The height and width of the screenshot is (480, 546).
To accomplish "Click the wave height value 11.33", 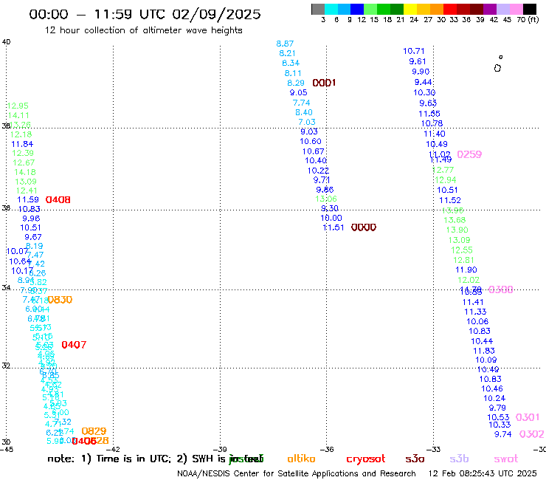I will coord(475,312).
